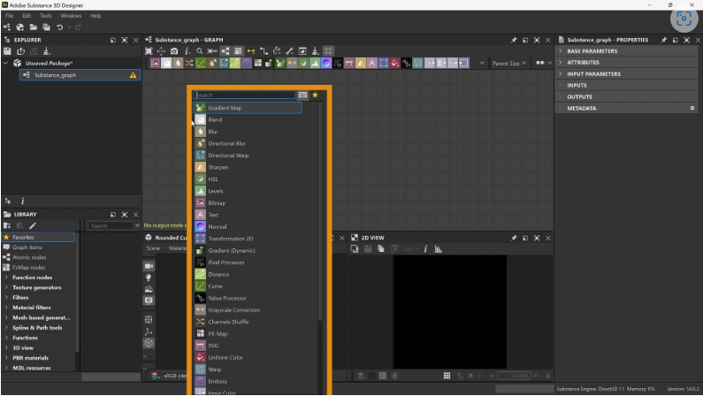Click the camera snapshot icon in graph toolbar
The width and height of the screenshot is (703, 396).
(x=174, y=51)
